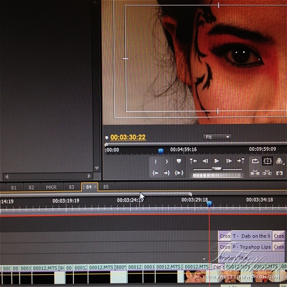Switch to sequence tab 83
The width and height of the screenshot is (287, 287).
click(x=71, y=187)
